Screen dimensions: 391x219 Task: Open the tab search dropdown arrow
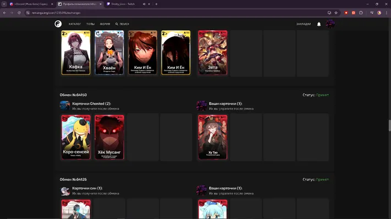[4, 4]
